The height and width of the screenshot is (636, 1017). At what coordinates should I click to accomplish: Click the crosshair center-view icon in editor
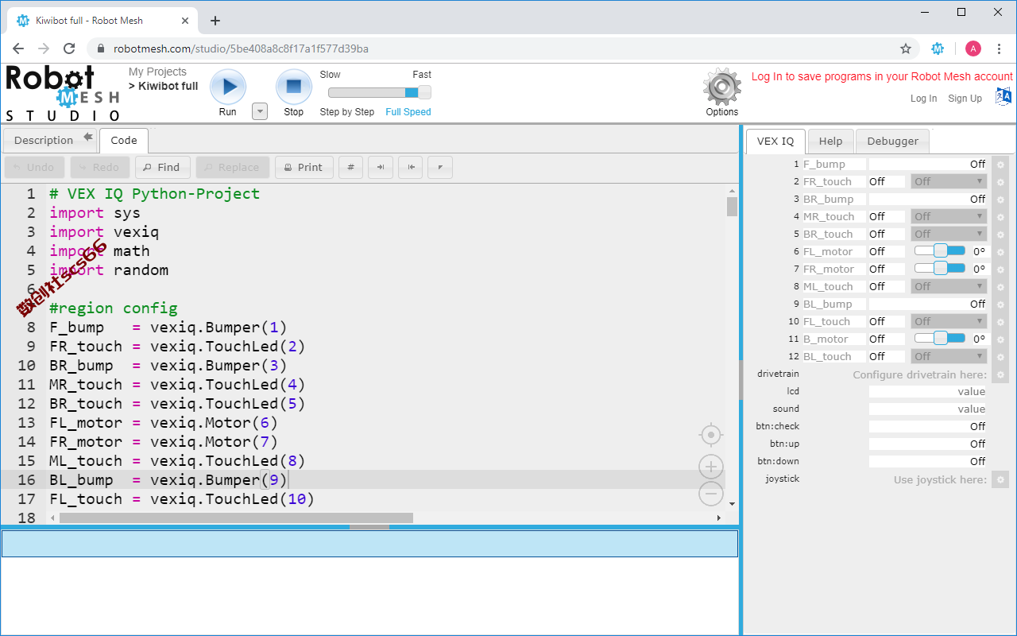(711, 435)
